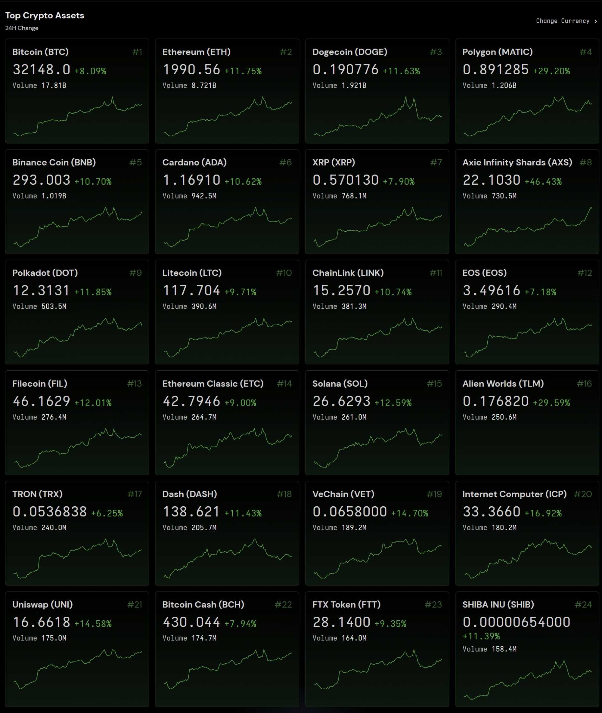Viewport: 602px width, 713px height.
Task: Click the EOS rank #12 badge
Action: point(584,273)
